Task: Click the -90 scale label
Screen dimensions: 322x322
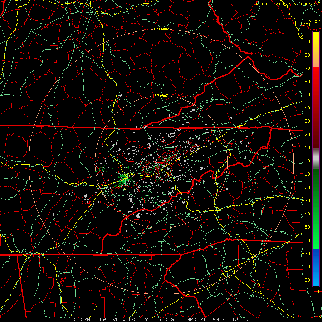Action: coord(306,280)
